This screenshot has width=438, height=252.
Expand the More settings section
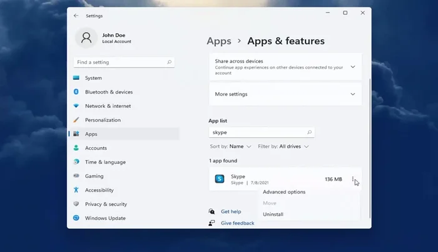352,94
